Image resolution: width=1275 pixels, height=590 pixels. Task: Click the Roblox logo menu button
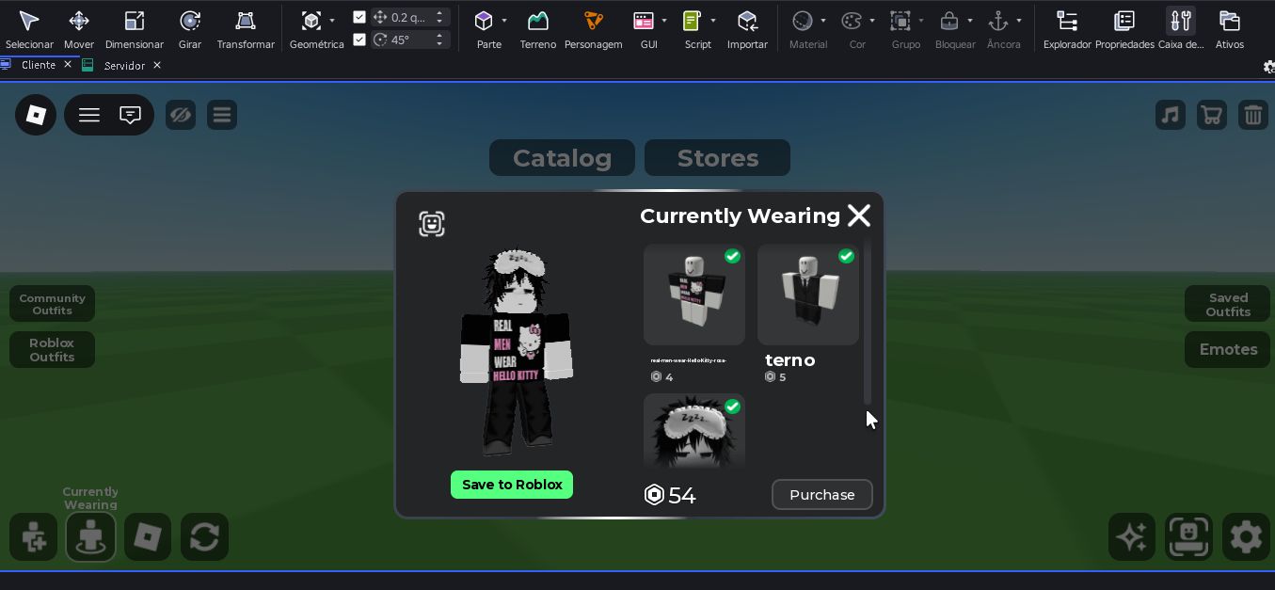click(x=36, y=115)
